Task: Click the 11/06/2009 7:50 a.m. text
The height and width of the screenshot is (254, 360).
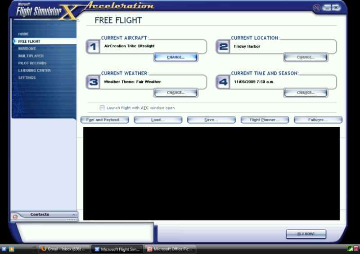Action: [254, 81]
